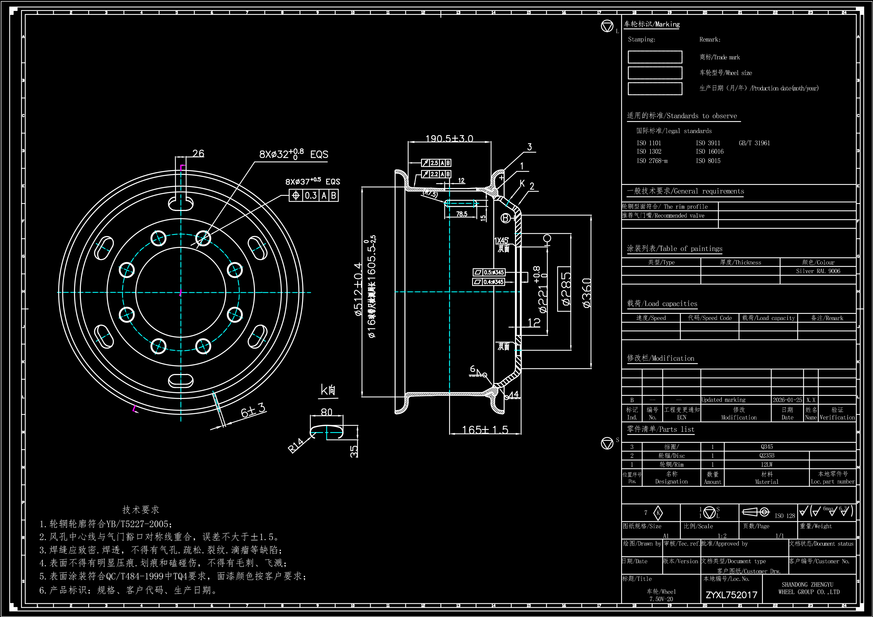Screen dimensions: 873x617
Task: Click the 165±1.5 offset dimension
Action: coord(485,430)
